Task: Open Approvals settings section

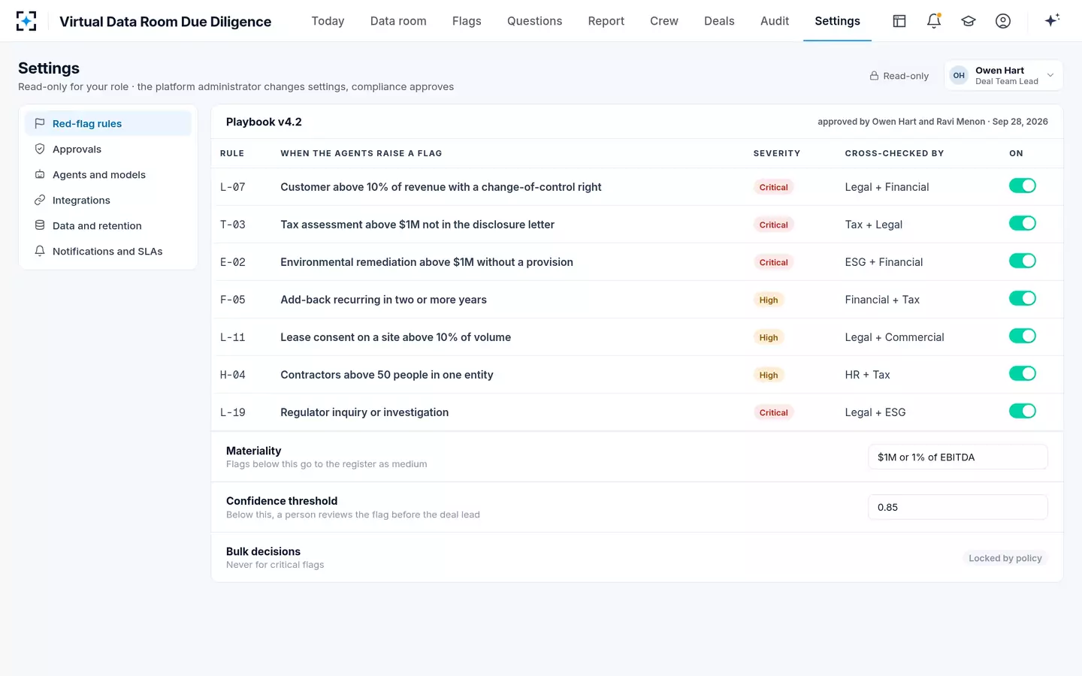Action: pyautogui.click(x=108, y=149)
